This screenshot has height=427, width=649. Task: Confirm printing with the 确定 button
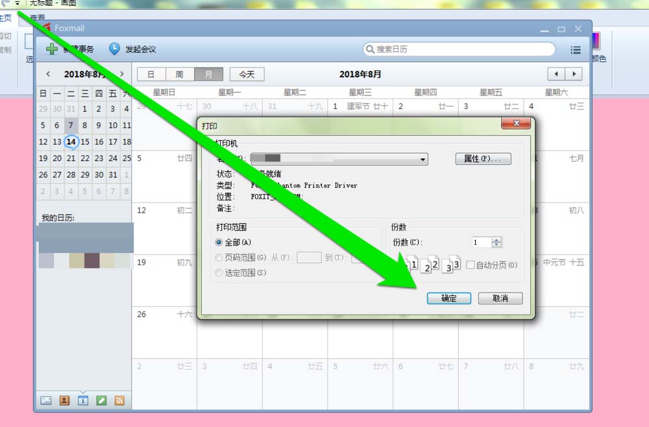point(449,298)
